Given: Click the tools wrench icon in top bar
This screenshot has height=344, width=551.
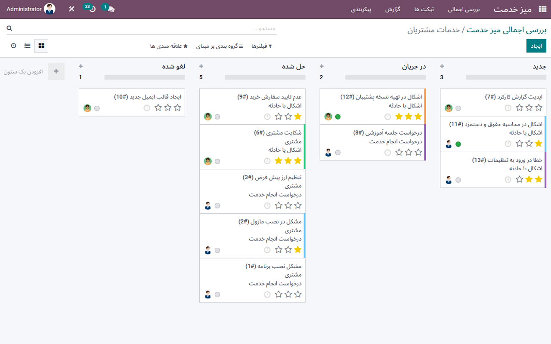Looking at the screenshot, I should (x=71, y=9).
